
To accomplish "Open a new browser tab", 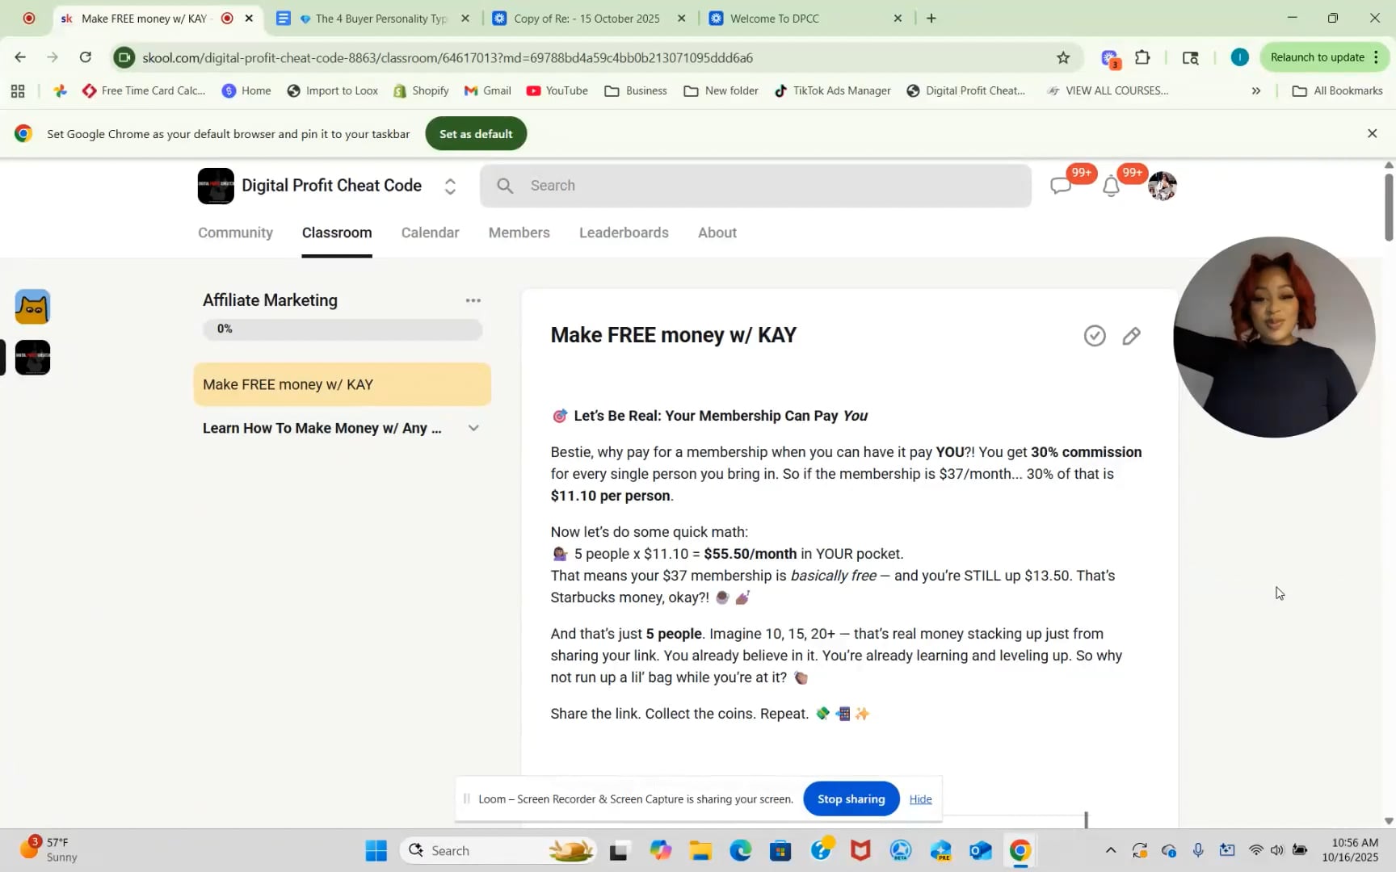I will pyautogui.click(x=931, y=18).
